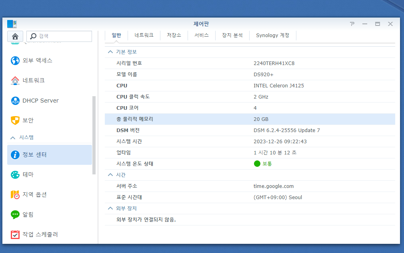Open the 저장소 tab
Viewport: 404px width, 253px height.
click(x=174, y=35)
